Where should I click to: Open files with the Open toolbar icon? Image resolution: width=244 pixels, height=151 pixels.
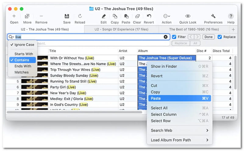point(14,16)
